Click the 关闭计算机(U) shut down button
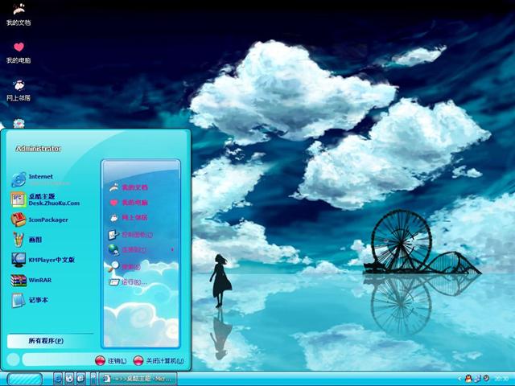The image size is (515, 386). point(159,361)
